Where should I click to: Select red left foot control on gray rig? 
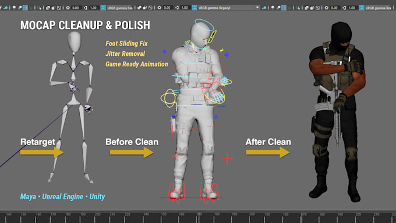coord(177,193)
